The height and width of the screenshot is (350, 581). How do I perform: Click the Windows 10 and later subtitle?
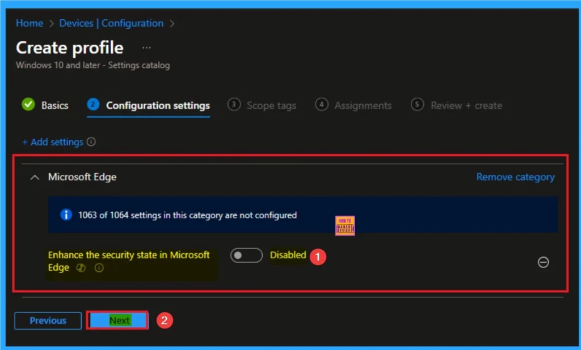92,65
